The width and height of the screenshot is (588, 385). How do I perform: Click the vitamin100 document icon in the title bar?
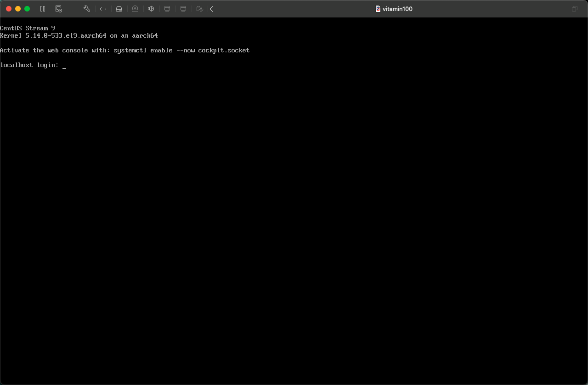tap(378, 9)
